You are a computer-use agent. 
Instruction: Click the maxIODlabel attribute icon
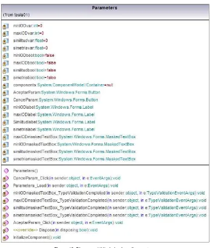click(5, 115)
